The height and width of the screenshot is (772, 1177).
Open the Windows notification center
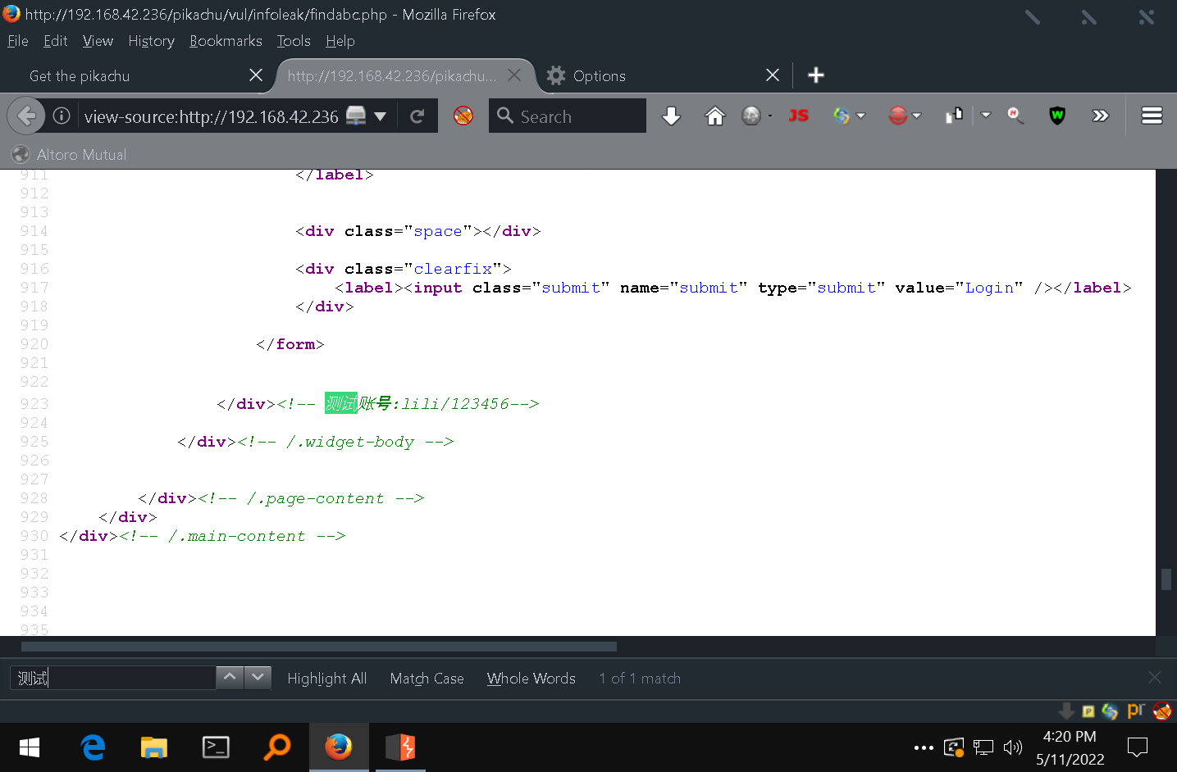(1138, 747)
